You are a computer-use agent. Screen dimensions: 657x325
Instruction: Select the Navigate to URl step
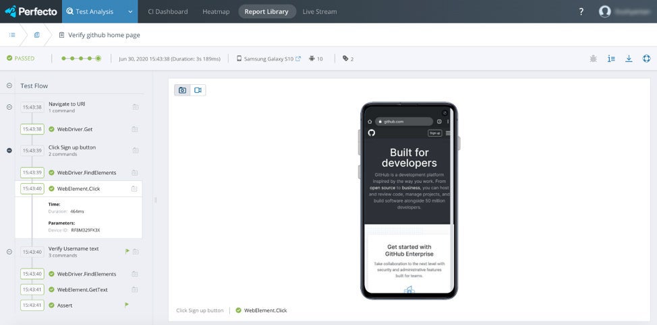pos(67,104)
